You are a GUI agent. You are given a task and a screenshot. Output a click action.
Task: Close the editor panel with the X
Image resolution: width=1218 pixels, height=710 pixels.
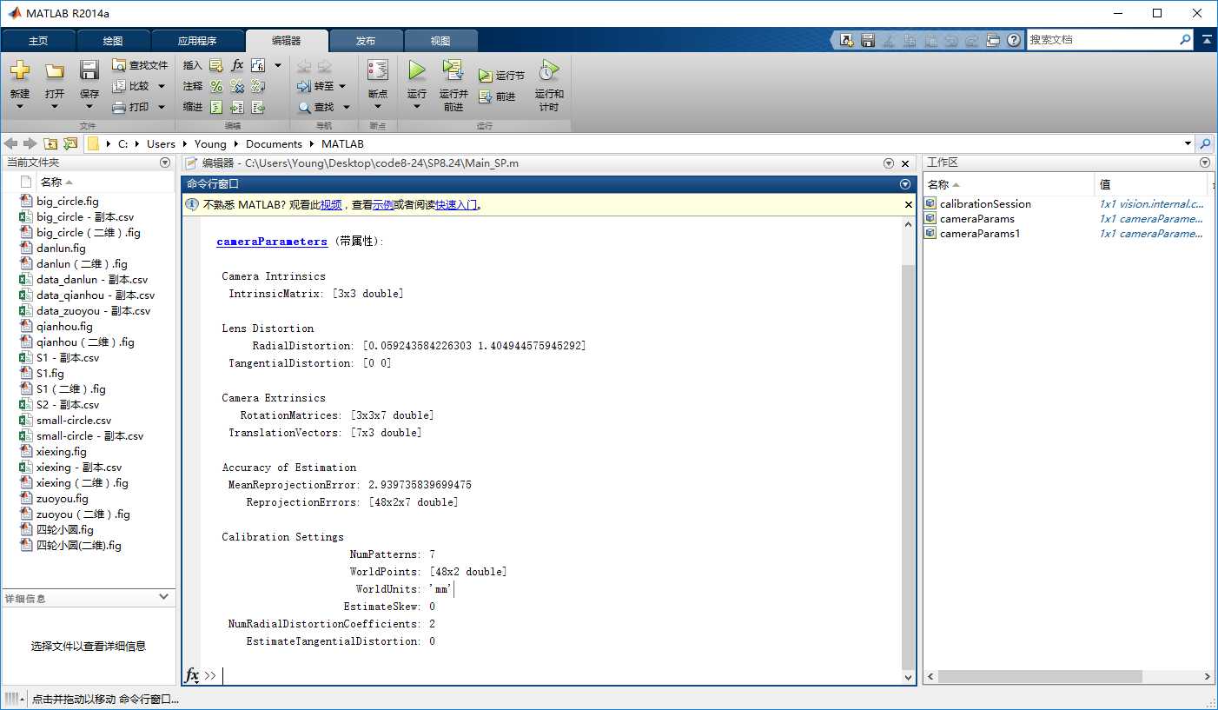(905, 163)
